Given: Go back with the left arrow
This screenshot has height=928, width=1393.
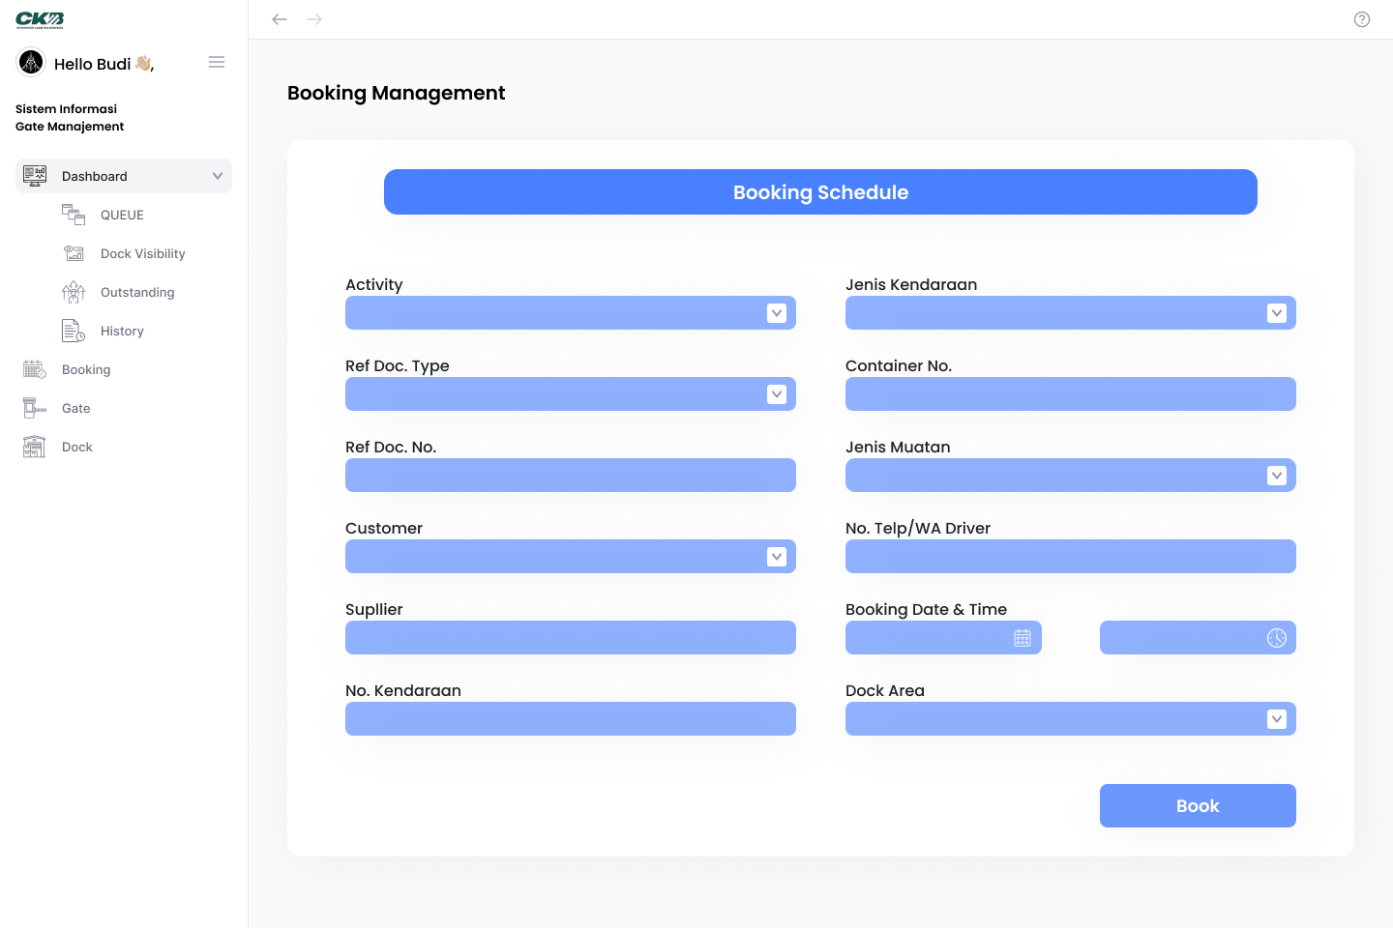Looking at the screenshot, I should click(x=280, y=19).
